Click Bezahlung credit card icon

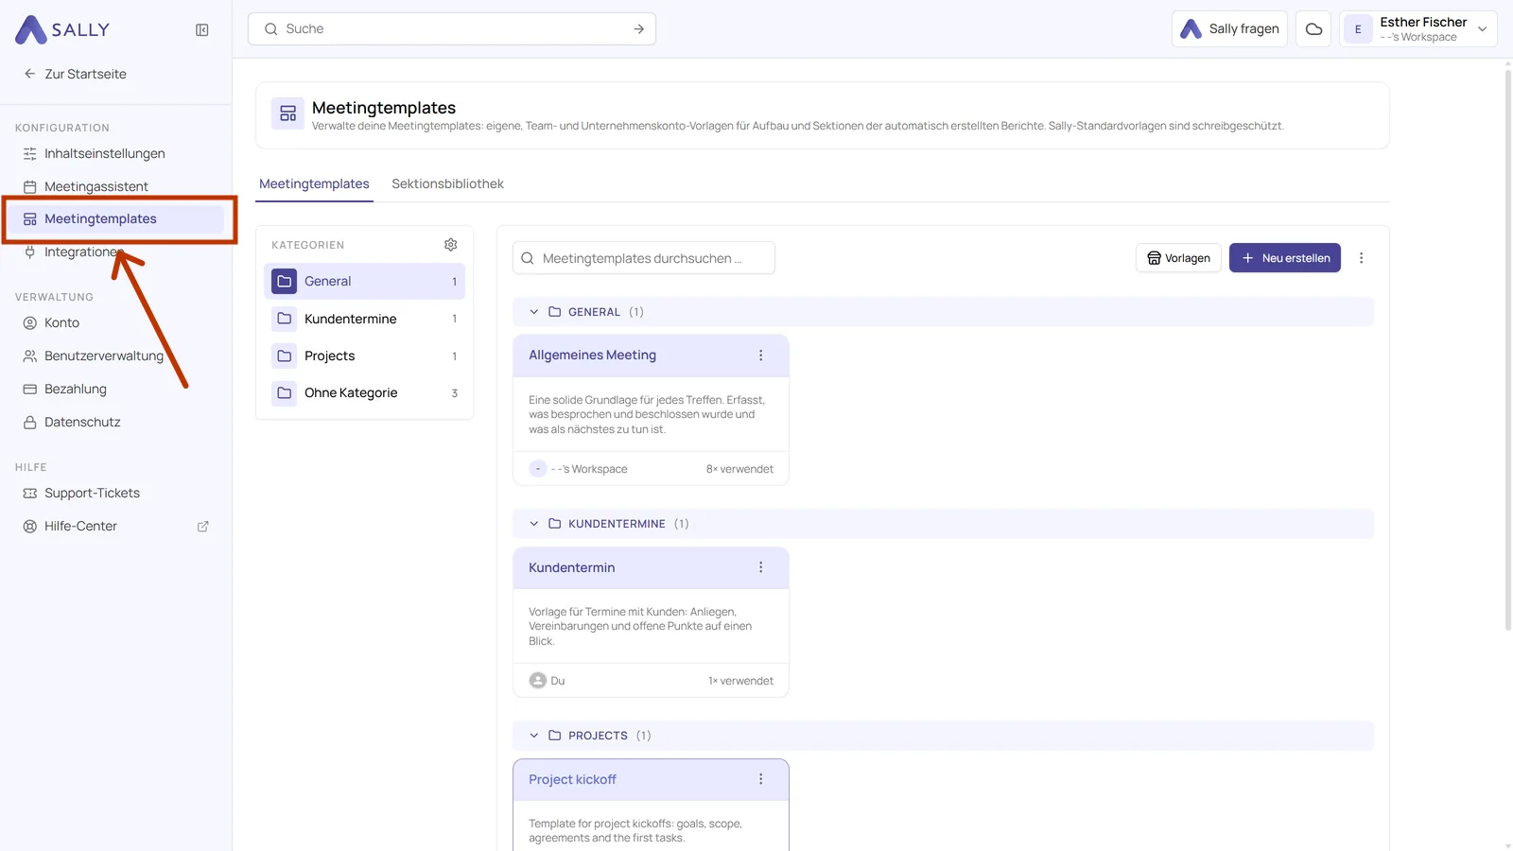(30, 389)
